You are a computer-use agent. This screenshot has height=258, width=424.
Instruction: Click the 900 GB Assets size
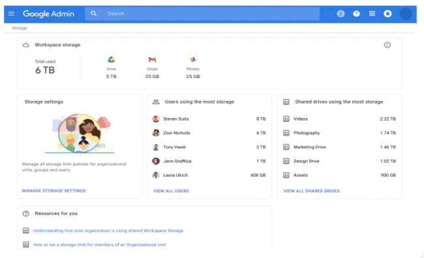pyautogui.click(x=388, y=175)
